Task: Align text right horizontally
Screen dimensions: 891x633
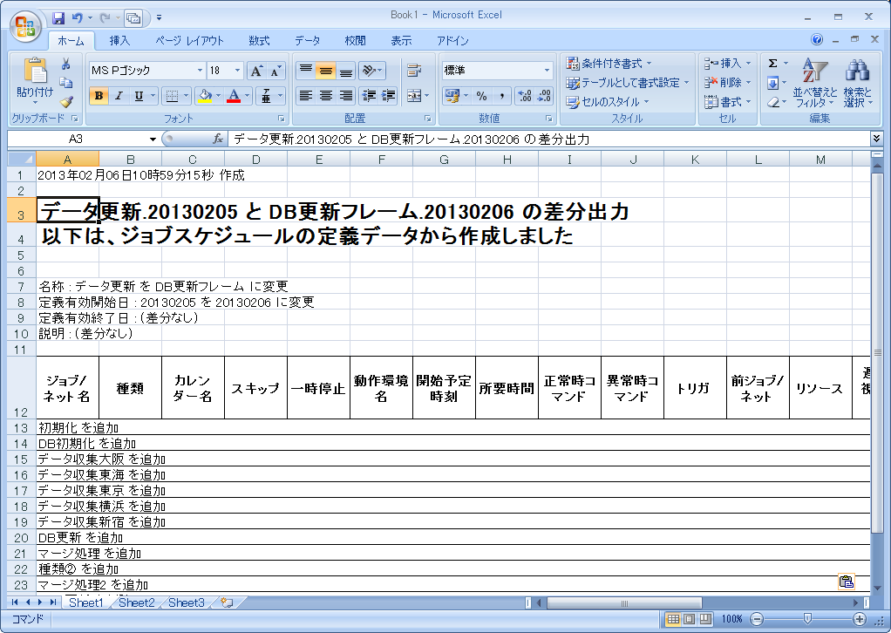Action: [345, 96]
